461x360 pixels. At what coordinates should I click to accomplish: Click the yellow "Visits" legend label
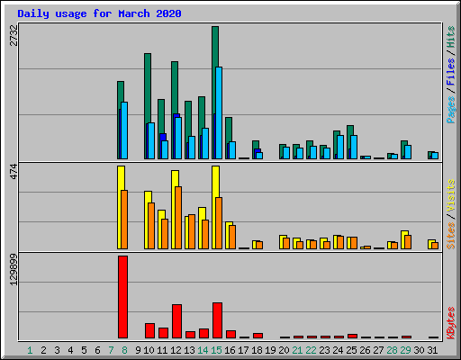[x=451, y=195]
